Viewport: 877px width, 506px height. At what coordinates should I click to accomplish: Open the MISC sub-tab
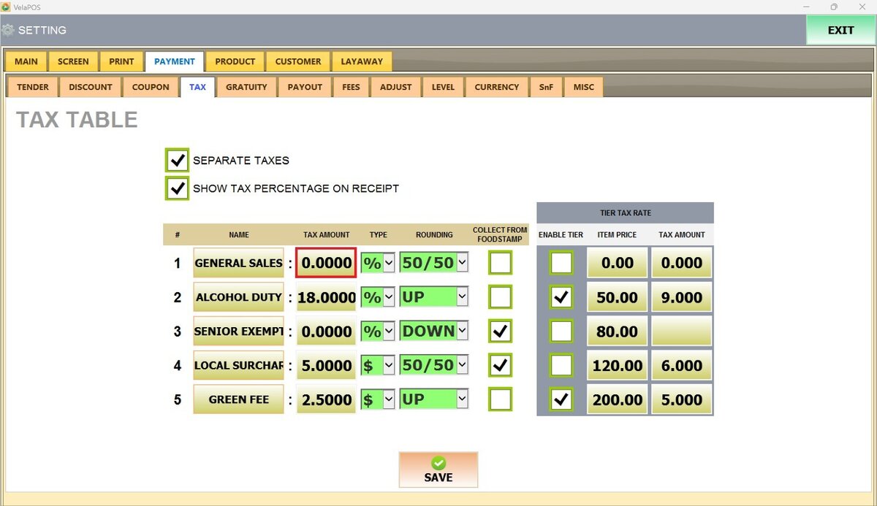coord(584,87)
